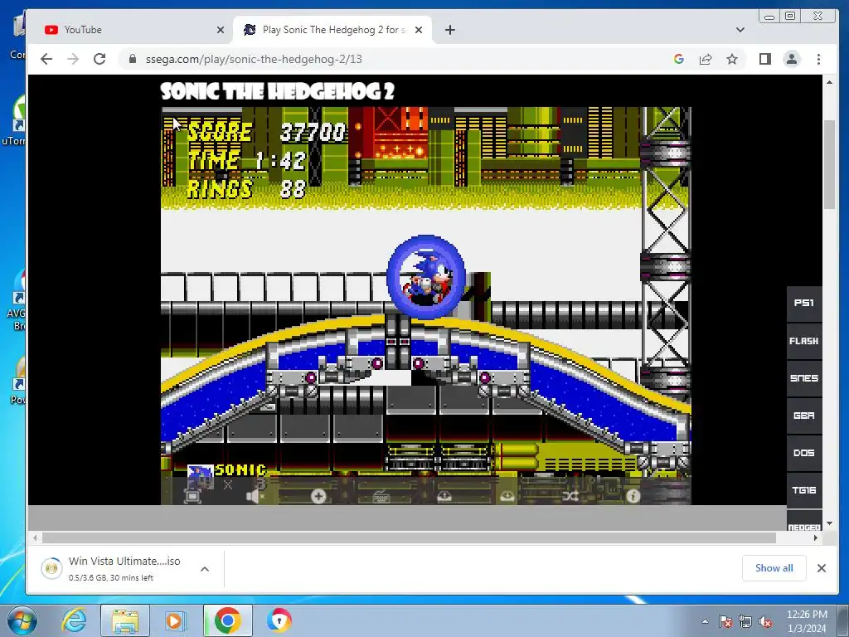Show hidden system tray icons

coord(705,622)
